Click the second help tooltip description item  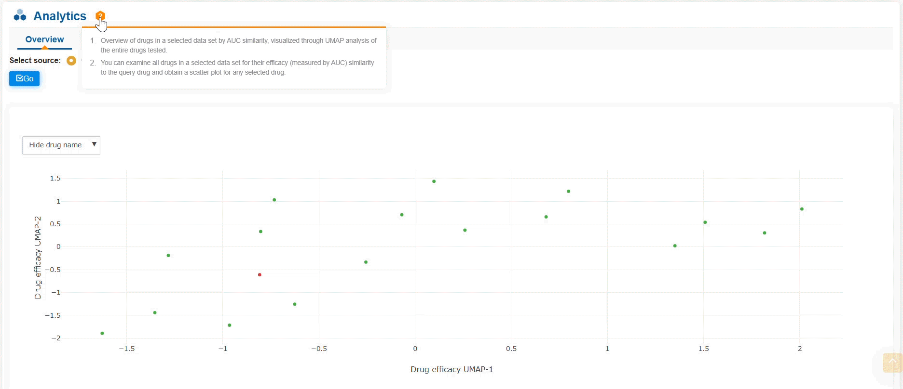click(237, 67)
